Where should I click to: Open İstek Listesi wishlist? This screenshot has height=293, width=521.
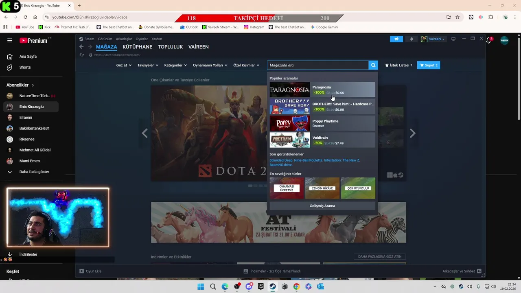tap(398, 65)
